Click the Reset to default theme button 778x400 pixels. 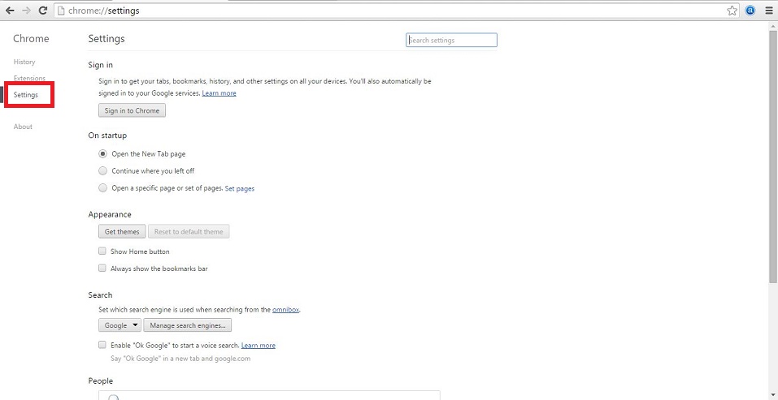(189, 231)
